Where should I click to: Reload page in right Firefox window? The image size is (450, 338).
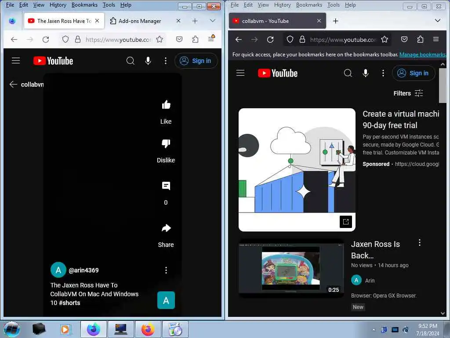click(270, 39)
